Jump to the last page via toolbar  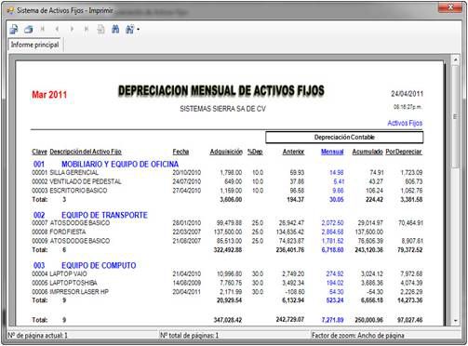[87, 29]
